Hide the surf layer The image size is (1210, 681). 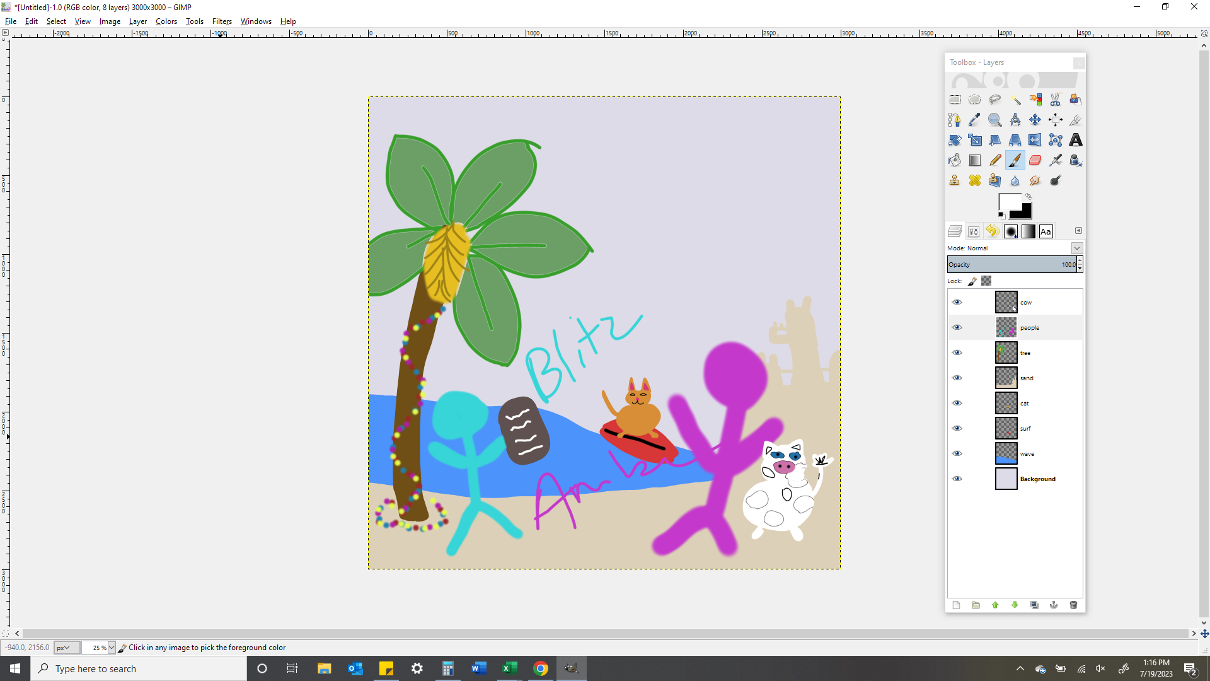[957, 428]
